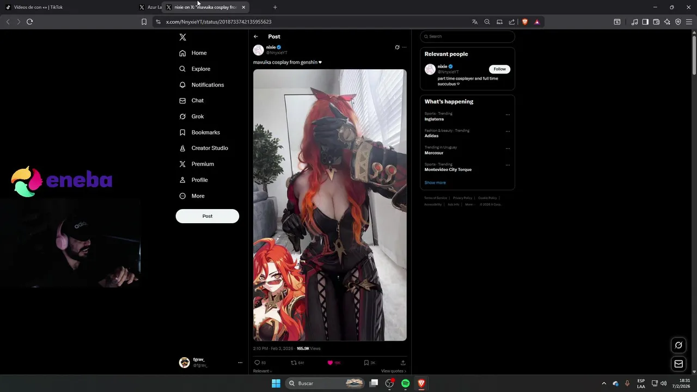Open the Brave Shields lion icon

(x=525, y=22)
